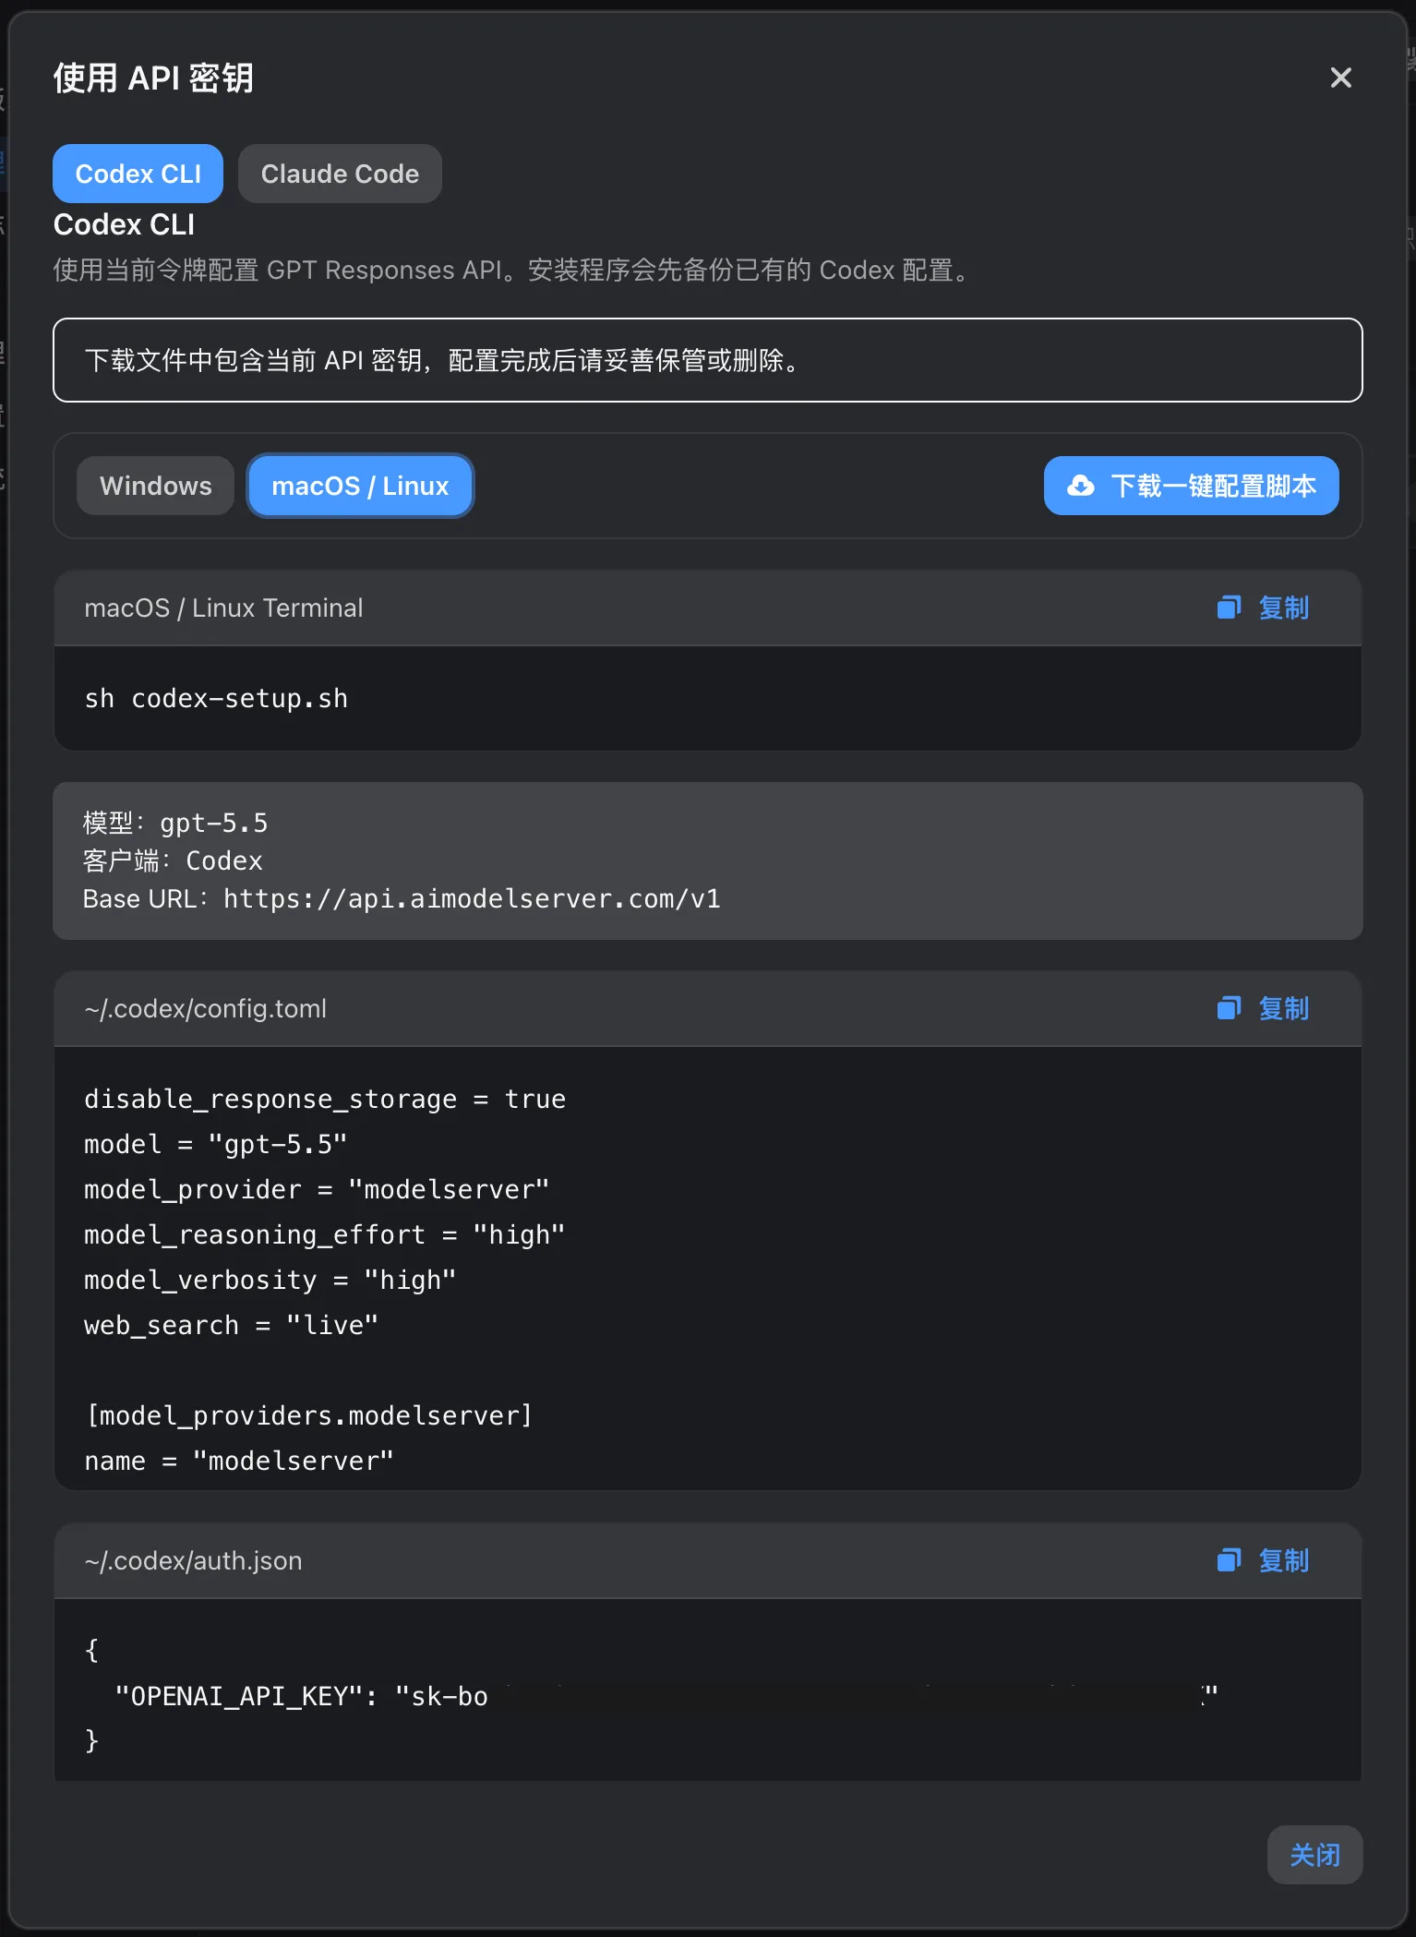Click the disable_response_storage = true line

pos(325,1099)
